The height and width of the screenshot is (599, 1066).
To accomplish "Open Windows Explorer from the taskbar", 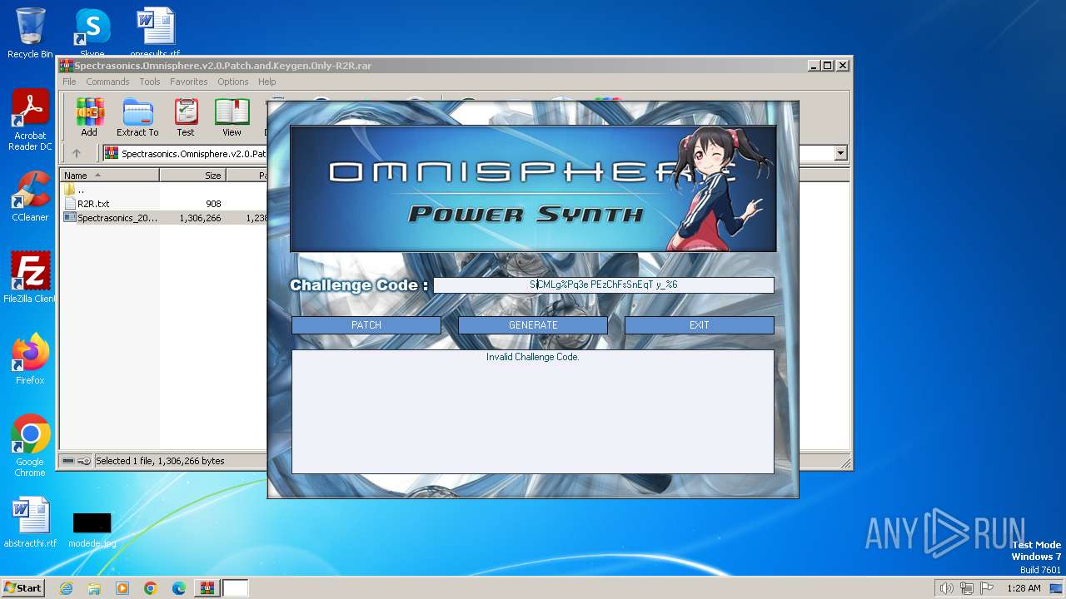I will pos(94,588).
